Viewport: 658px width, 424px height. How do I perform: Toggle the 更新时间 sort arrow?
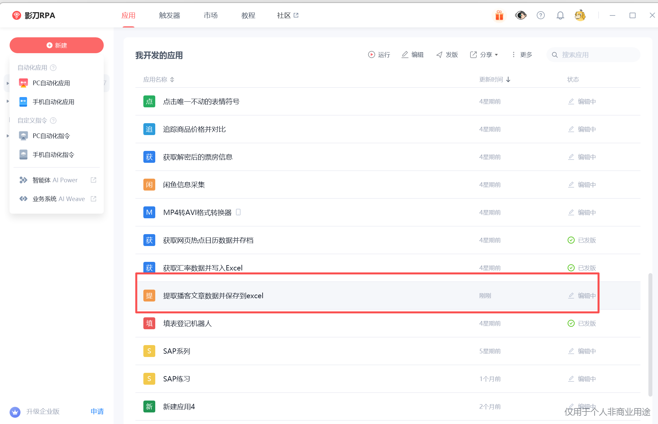508,79
